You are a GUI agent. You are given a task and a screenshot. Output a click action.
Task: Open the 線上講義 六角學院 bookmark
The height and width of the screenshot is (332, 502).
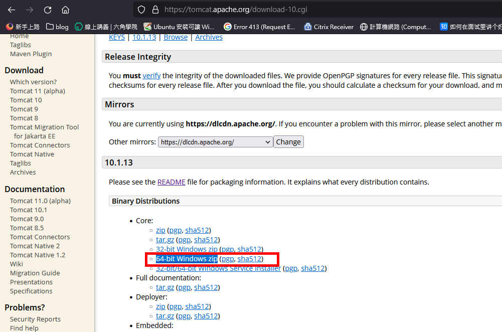tap(106, 27)
